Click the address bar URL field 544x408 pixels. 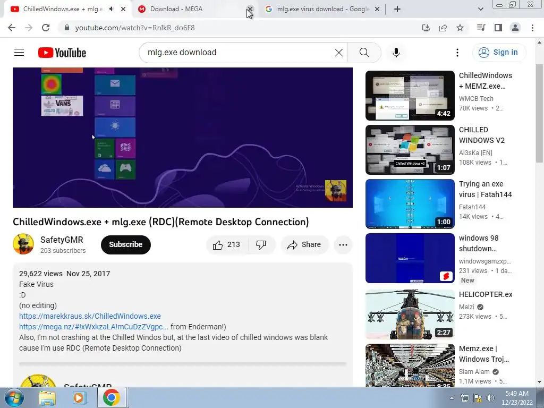240,28
